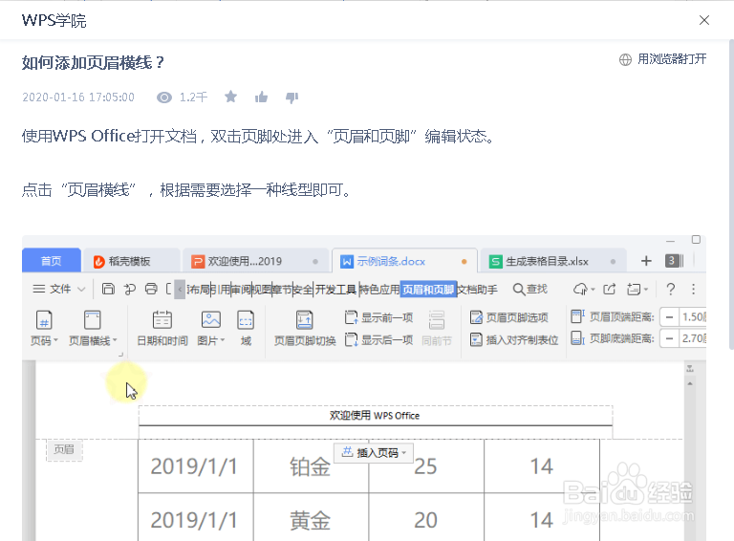Click the header text 欢迎使用 WPS Office

pyautogui.click(x=375, y=416)
